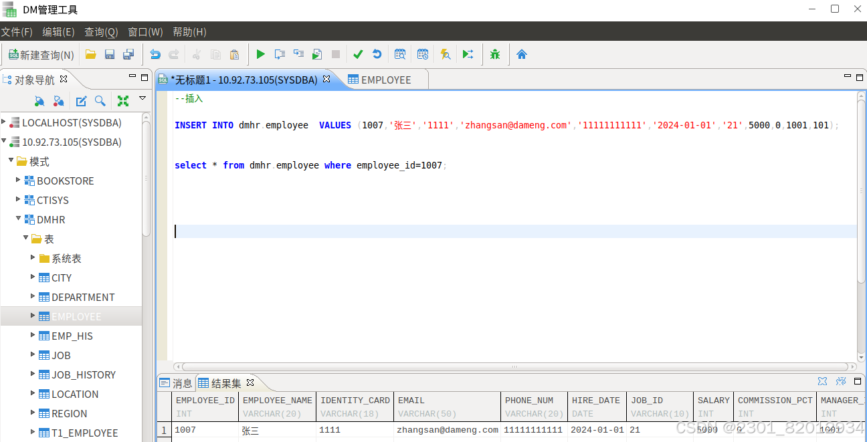The width and height of the screenshot is (867, 442).
Task: Close the 无标题1 query tab
Action: (x=326, y=79)
